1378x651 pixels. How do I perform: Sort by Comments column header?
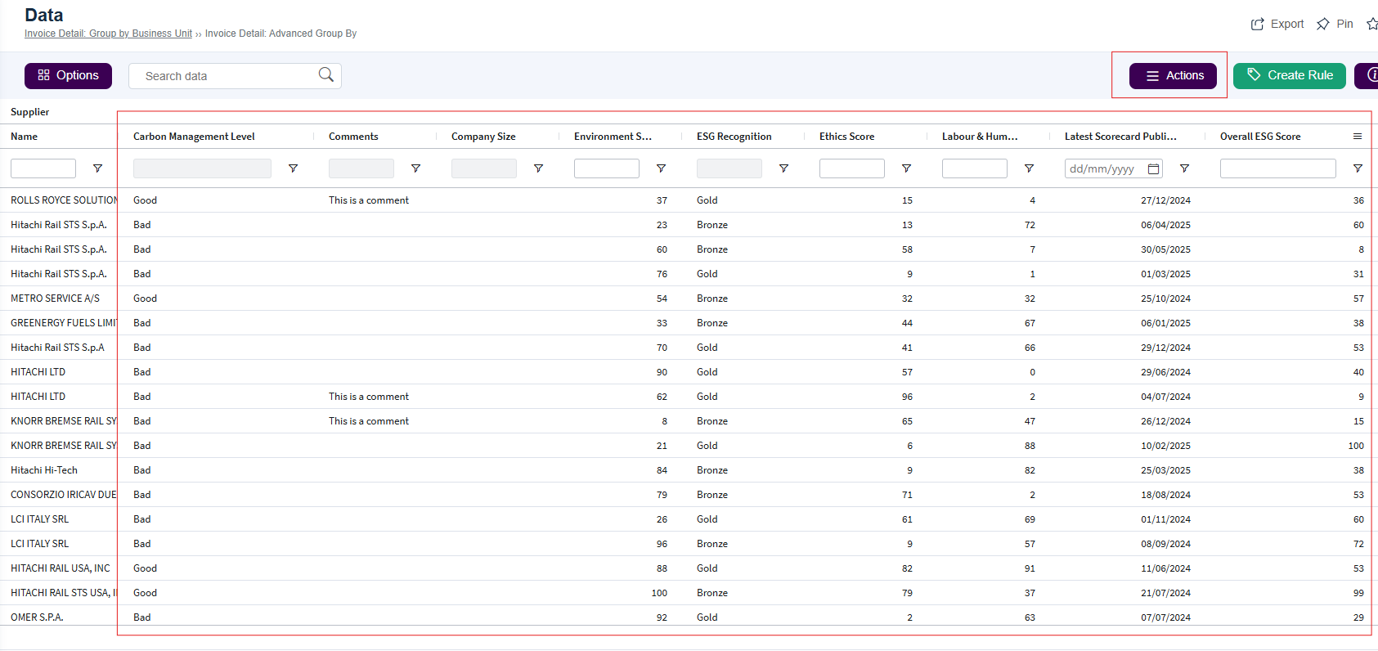(x=353, y=137)
